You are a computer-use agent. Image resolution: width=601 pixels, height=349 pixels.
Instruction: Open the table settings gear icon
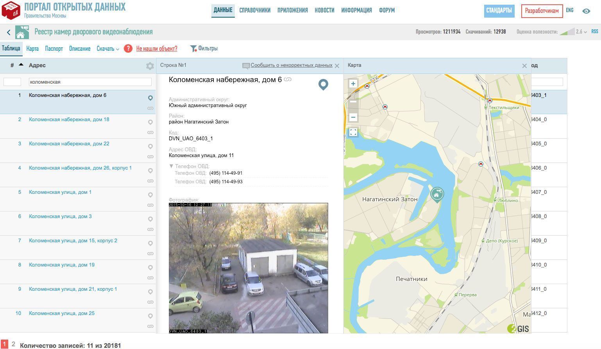pyautogui.click(x=150, y=66)
